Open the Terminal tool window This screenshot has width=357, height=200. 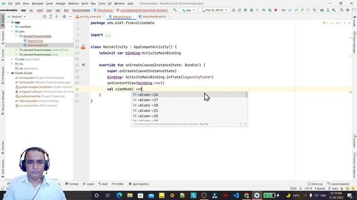pos(71,184)
